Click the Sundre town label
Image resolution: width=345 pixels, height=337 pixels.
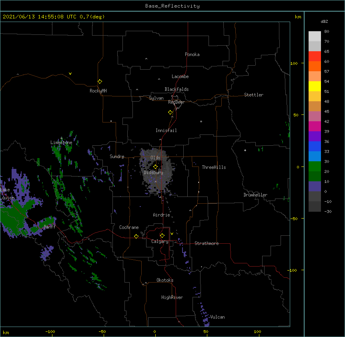click(117, 156)
